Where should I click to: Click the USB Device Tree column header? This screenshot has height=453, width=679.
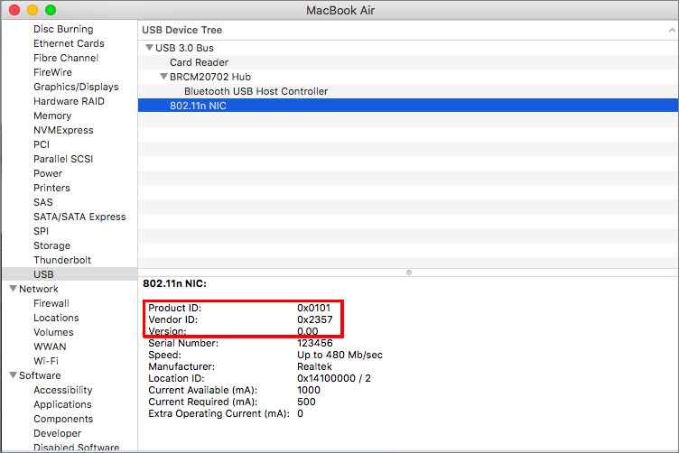(408, 30)
